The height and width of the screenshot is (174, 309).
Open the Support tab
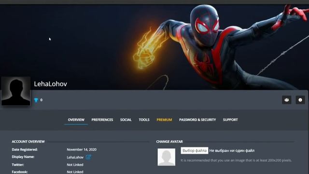(x=230, y=120)
